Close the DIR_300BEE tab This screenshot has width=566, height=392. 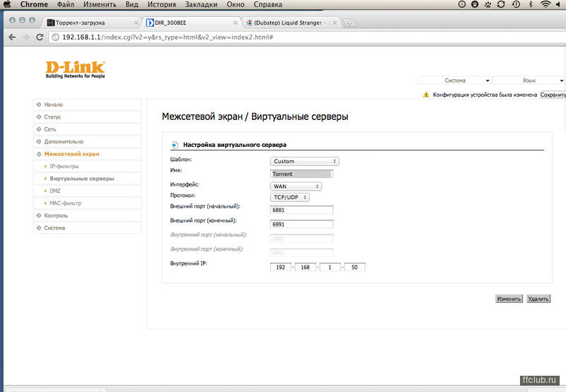(x=236, y=23)
